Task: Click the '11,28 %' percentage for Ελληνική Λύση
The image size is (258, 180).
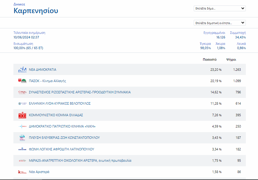Action: pos(216,103)
